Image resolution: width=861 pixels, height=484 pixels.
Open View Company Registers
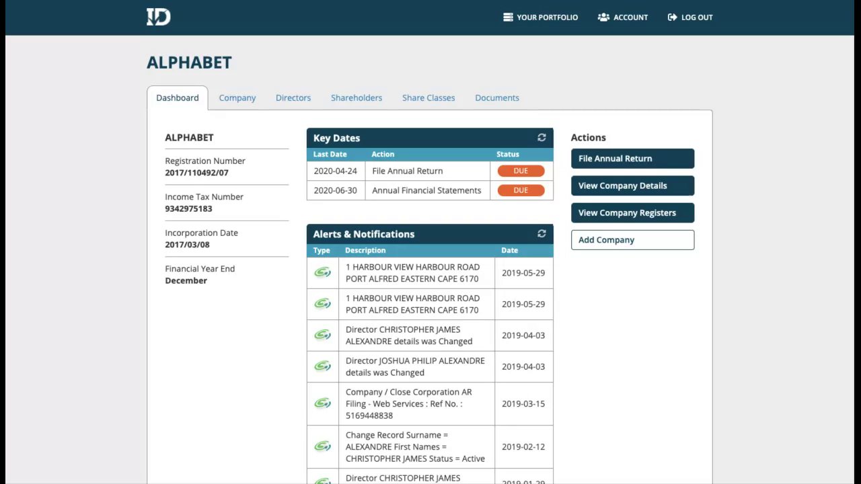632,212
